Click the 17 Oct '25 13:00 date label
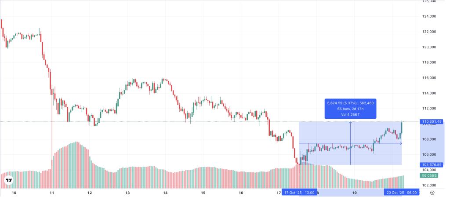The width and height of the screenshot is (450, 197). point(299,193)
